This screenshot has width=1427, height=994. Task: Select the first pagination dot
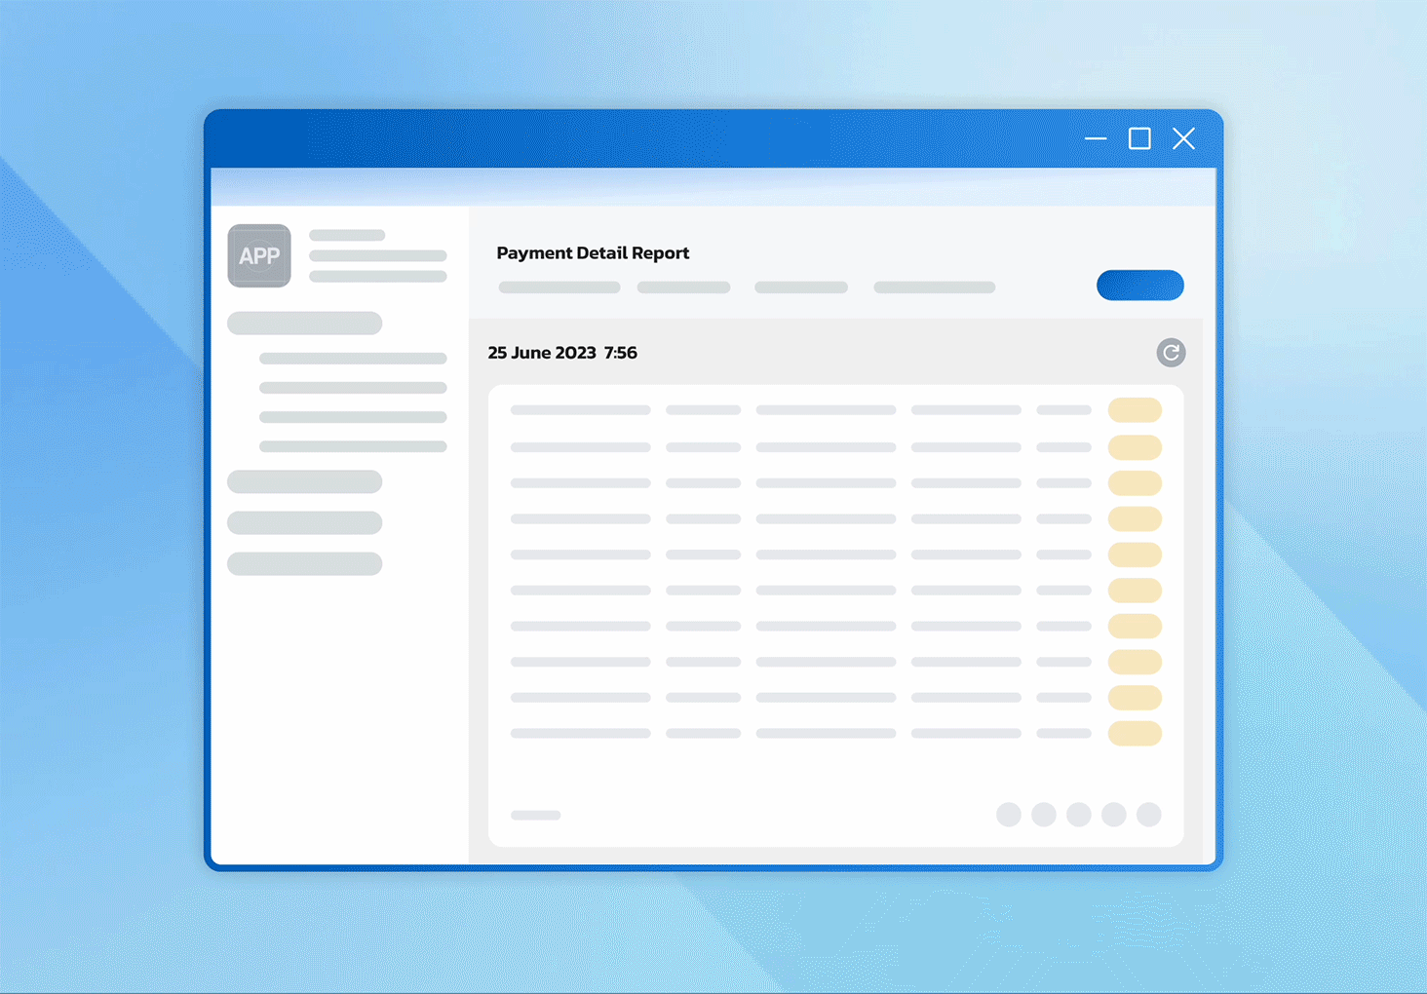(1009, 815)
